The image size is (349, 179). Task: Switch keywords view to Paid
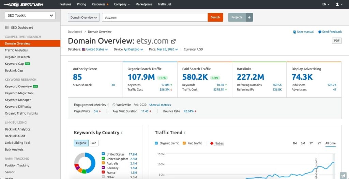pyautogui.click(x=93, y=143)
